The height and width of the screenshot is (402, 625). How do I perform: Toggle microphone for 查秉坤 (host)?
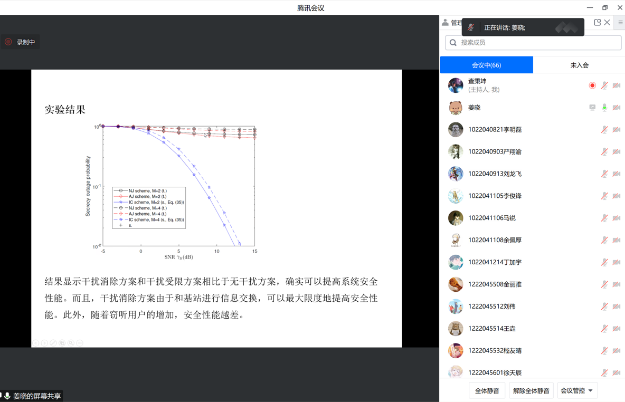pos(604,85)
